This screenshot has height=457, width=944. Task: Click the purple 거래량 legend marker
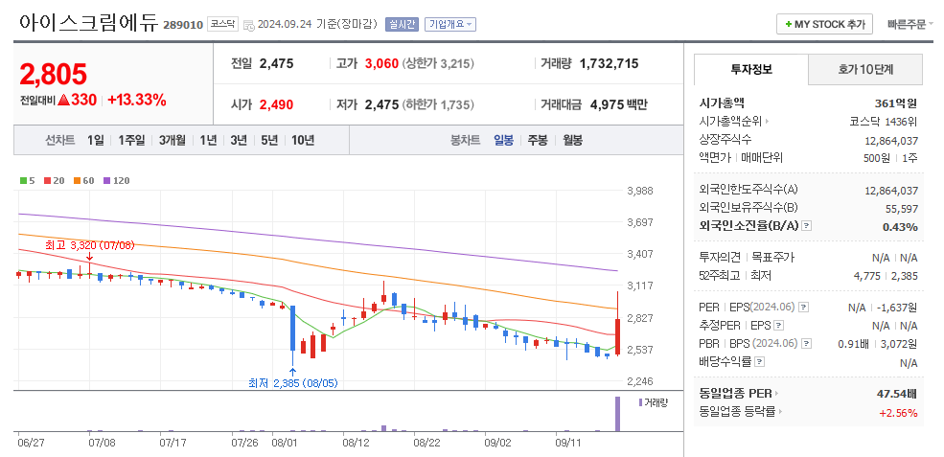tap(640, 402)
